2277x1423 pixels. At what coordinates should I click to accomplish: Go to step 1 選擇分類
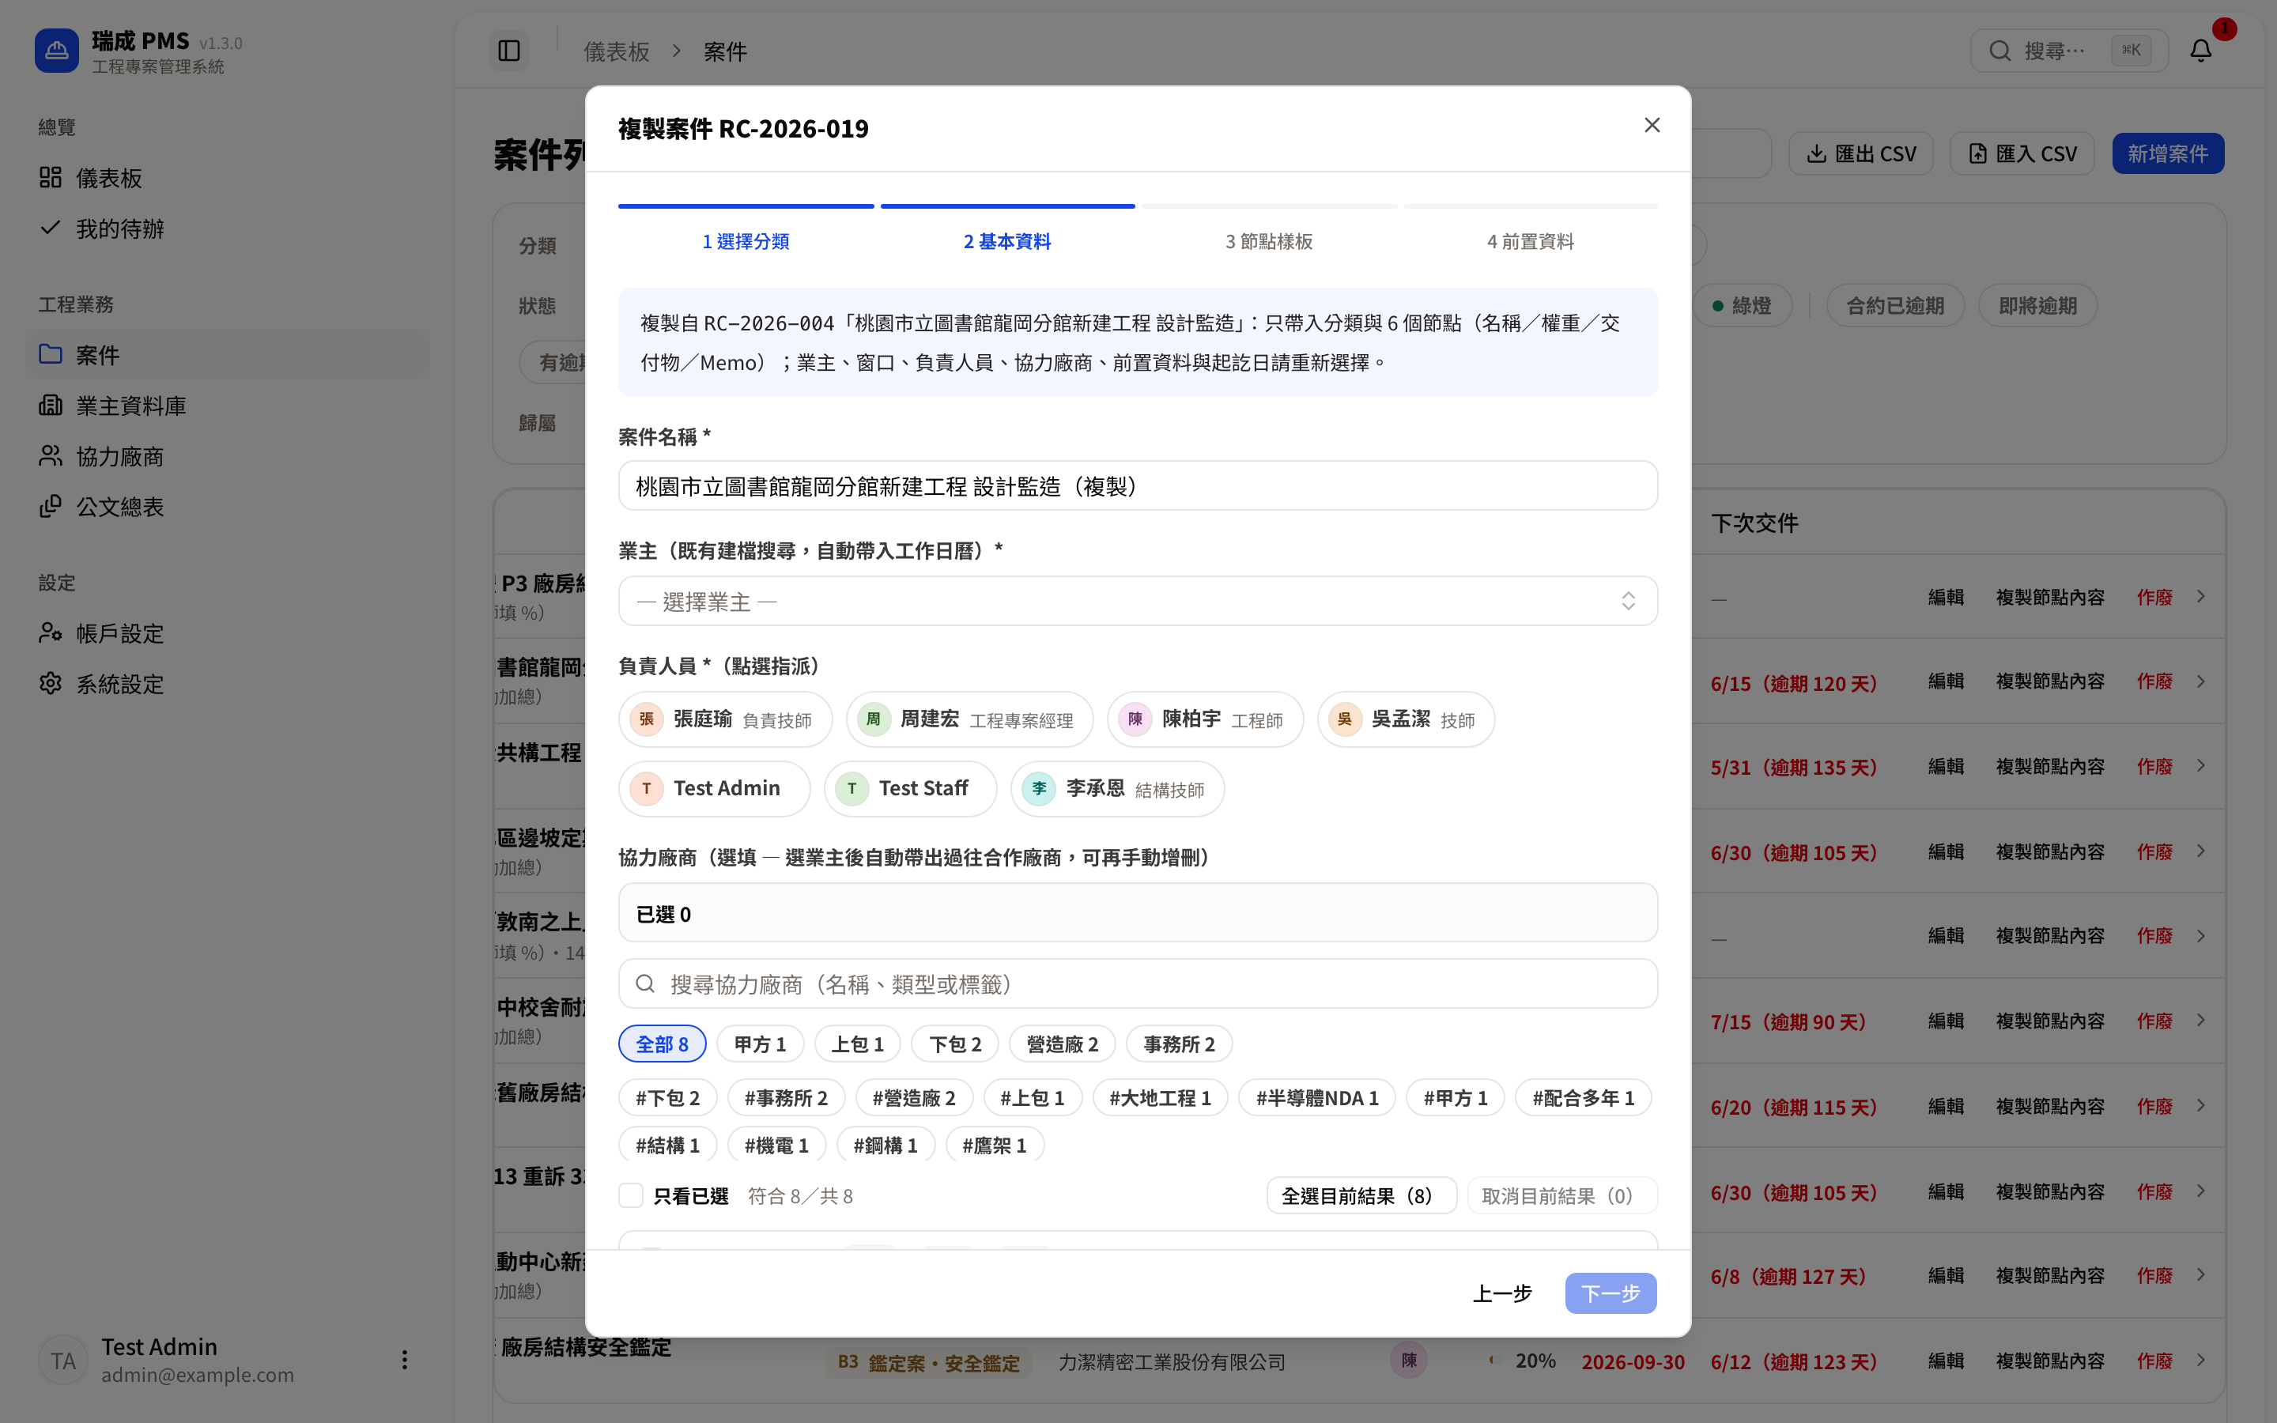click(746, 242)
